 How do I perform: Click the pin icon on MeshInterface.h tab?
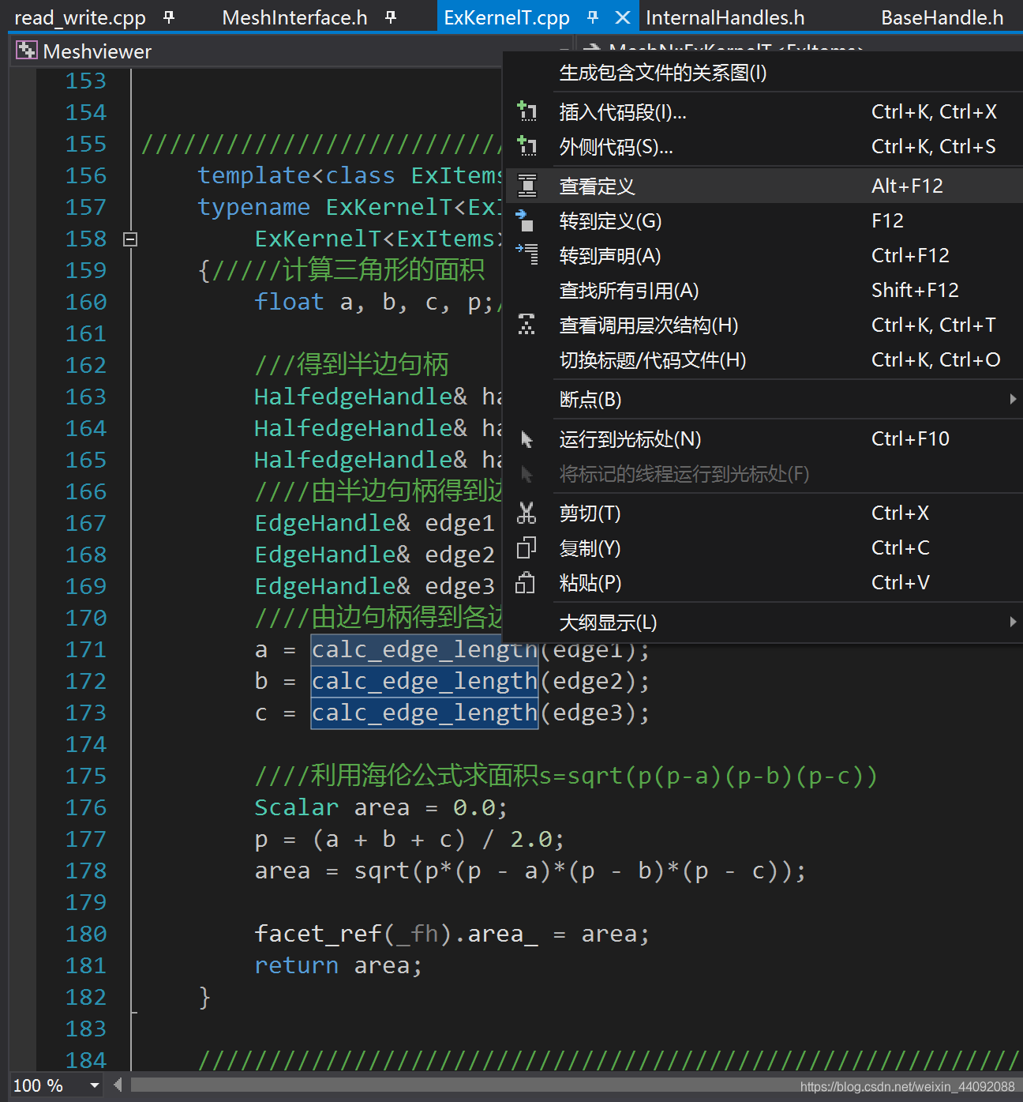click(391, 17)
